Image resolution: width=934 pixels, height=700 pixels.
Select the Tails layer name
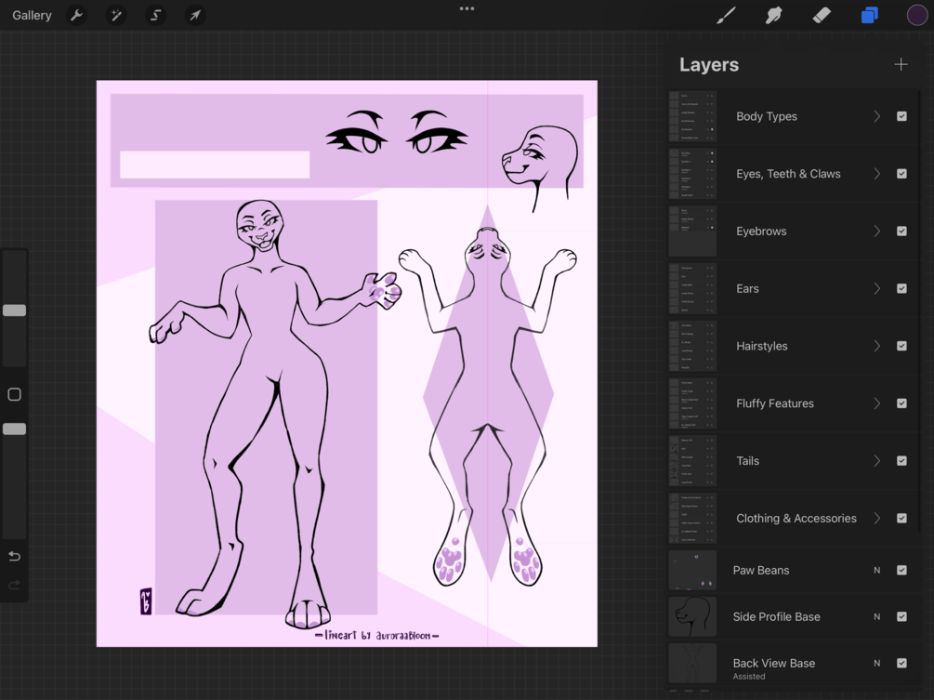[x=747, y=460]
